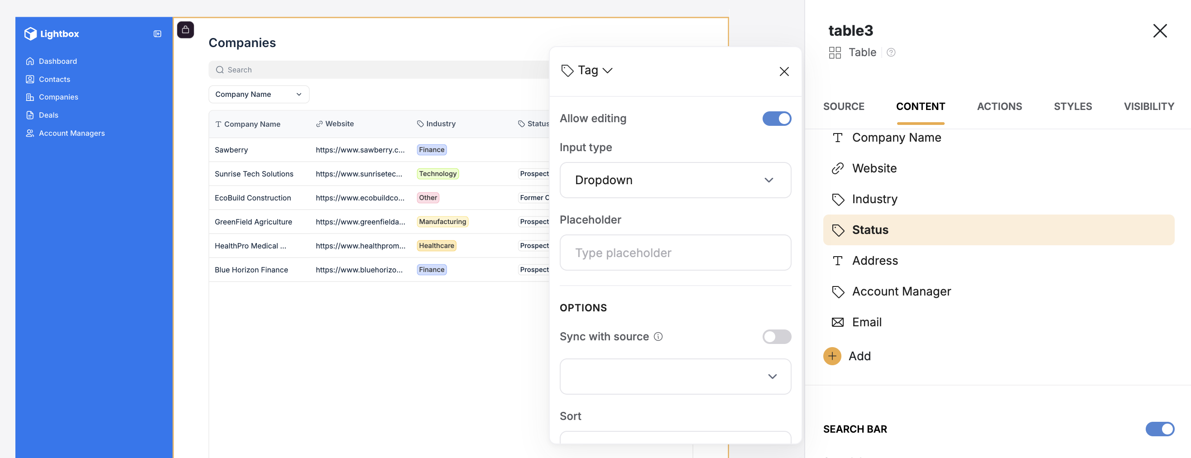Select the Account Manager field row
The width and height of the screenshot is (1191, 458).
tap(999, 291)
